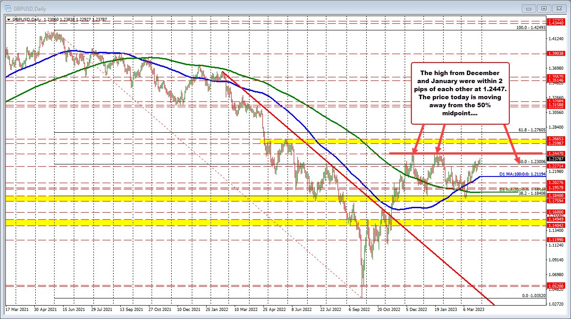Screen dimensions: 571x319
Task: Select the blue D1 MA:100:0:0: 1.21194 label
Action: click(521, 173)
